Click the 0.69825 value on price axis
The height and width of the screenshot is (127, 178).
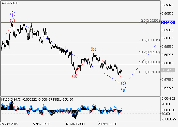169,5
